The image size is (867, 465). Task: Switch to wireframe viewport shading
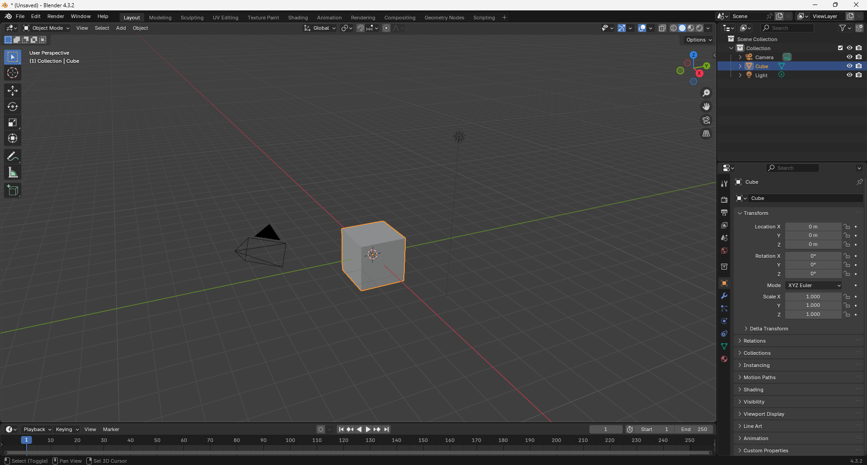[674, 28]
